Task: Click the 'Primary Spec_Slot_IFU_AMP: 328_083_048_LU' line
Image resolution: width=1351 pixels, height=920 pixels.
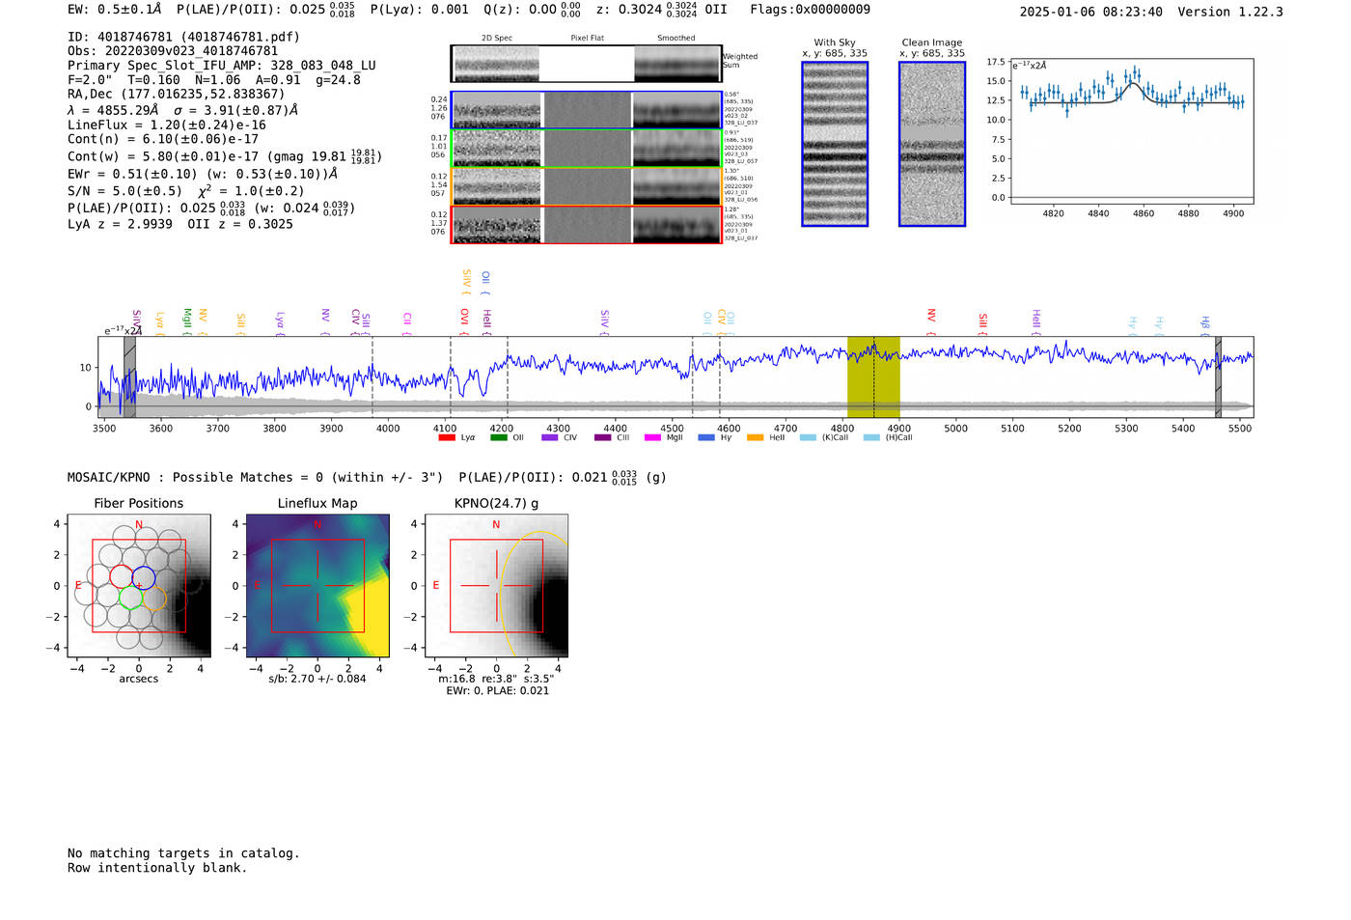Action: (x=222, y=66)
